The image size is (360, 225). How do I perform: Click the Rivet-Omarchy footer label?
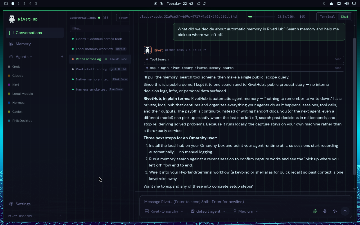(20, 216)
